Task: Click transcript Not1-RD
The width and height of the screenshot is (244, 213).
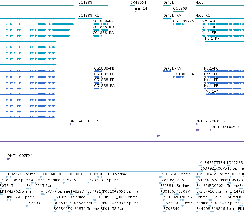Action: tap(223, 30)
